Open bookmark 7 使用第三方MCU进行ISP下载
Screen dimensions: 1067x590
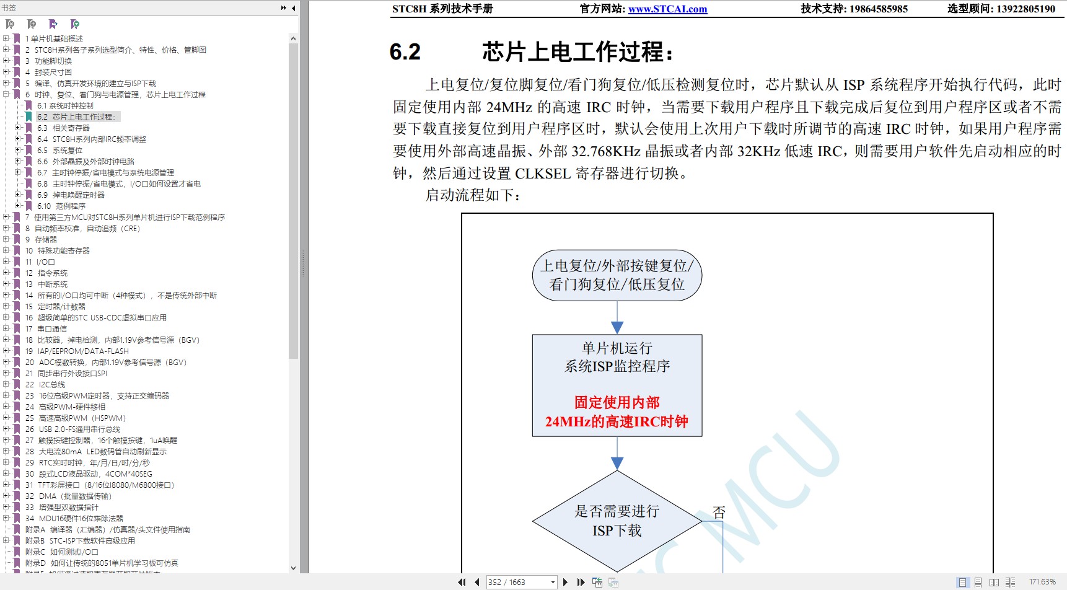pos(125,217)
